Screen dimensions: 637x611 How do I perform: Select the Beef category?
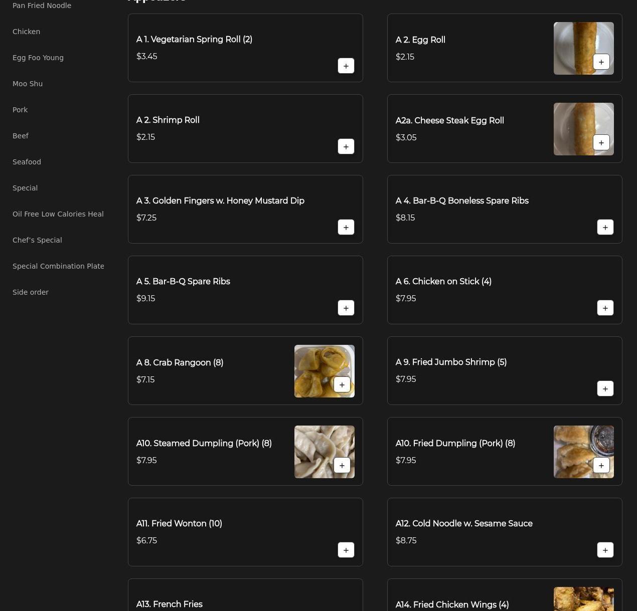pyautogui.click(x=21, y=136)
